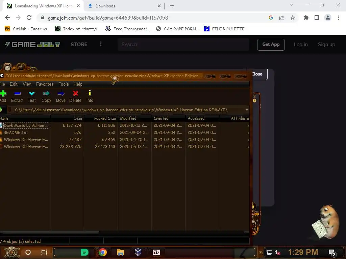Click the Google icon in the address bar

coord(271,18)
